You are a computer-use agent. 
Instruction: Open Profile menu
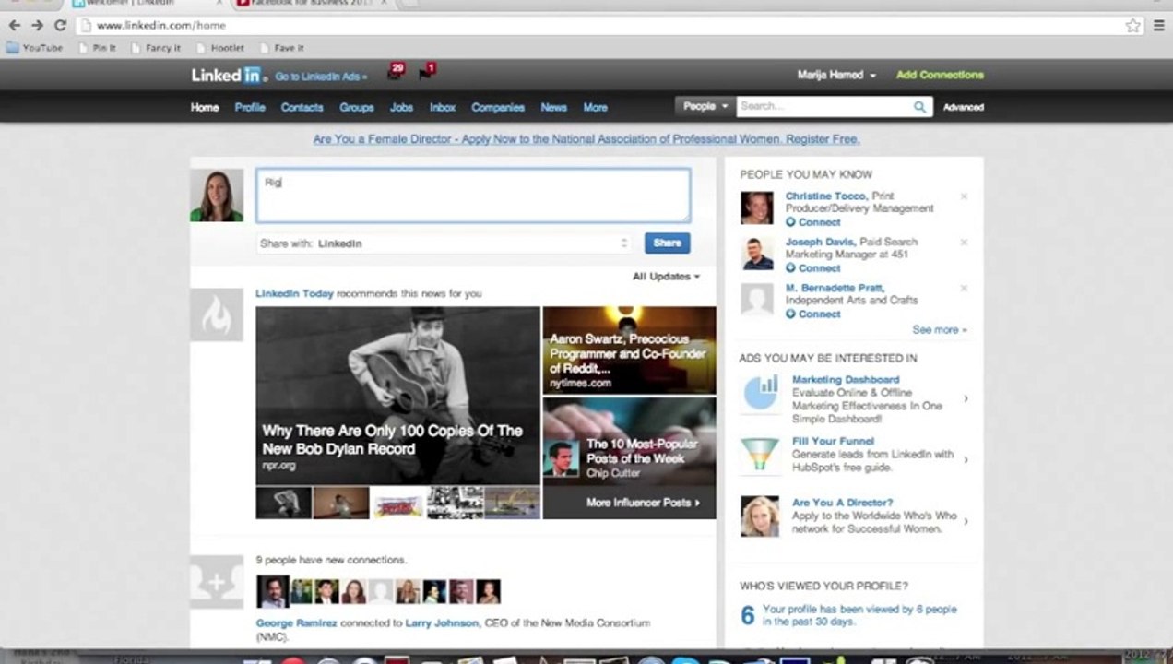pyautogui.click(x=250, y=107)
